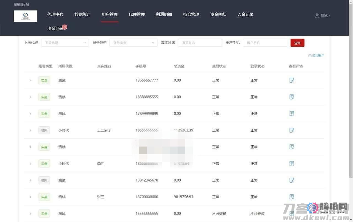The width and height of the screenshot is (353, 222).
Task: Click phone number 15555555555
Action: point(147,214)
